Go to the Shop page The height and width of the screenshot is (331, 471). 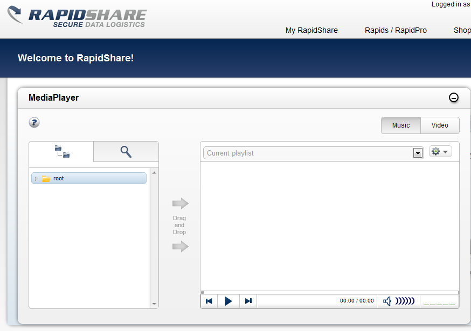(462, 30)
